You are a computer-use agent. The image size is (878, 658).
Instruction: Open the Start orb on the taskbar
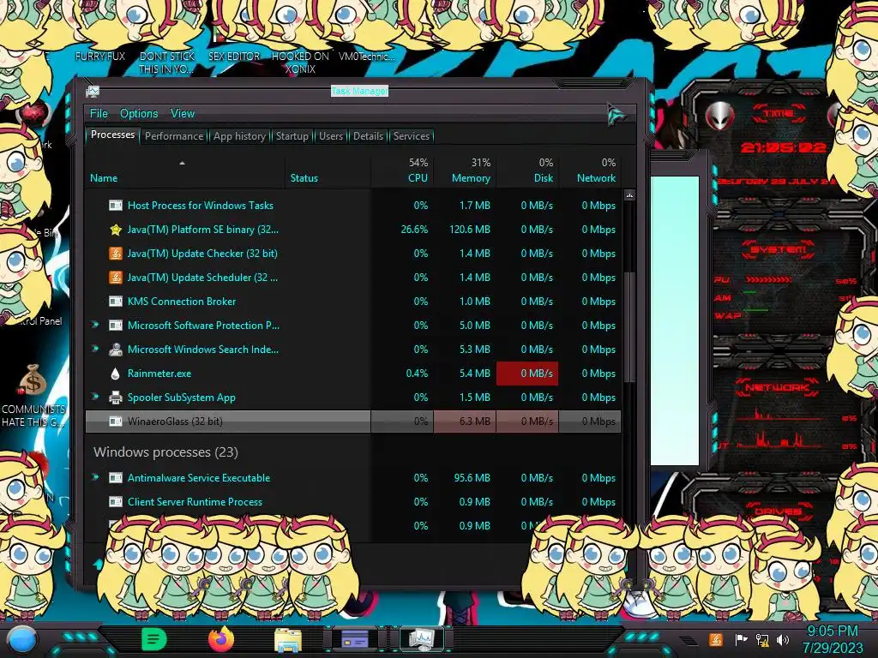point(21,640)
